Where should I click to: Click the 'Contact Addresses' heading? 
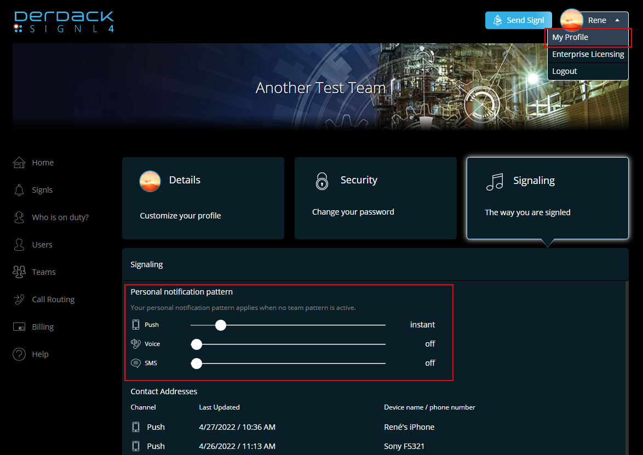coord(164,391)
